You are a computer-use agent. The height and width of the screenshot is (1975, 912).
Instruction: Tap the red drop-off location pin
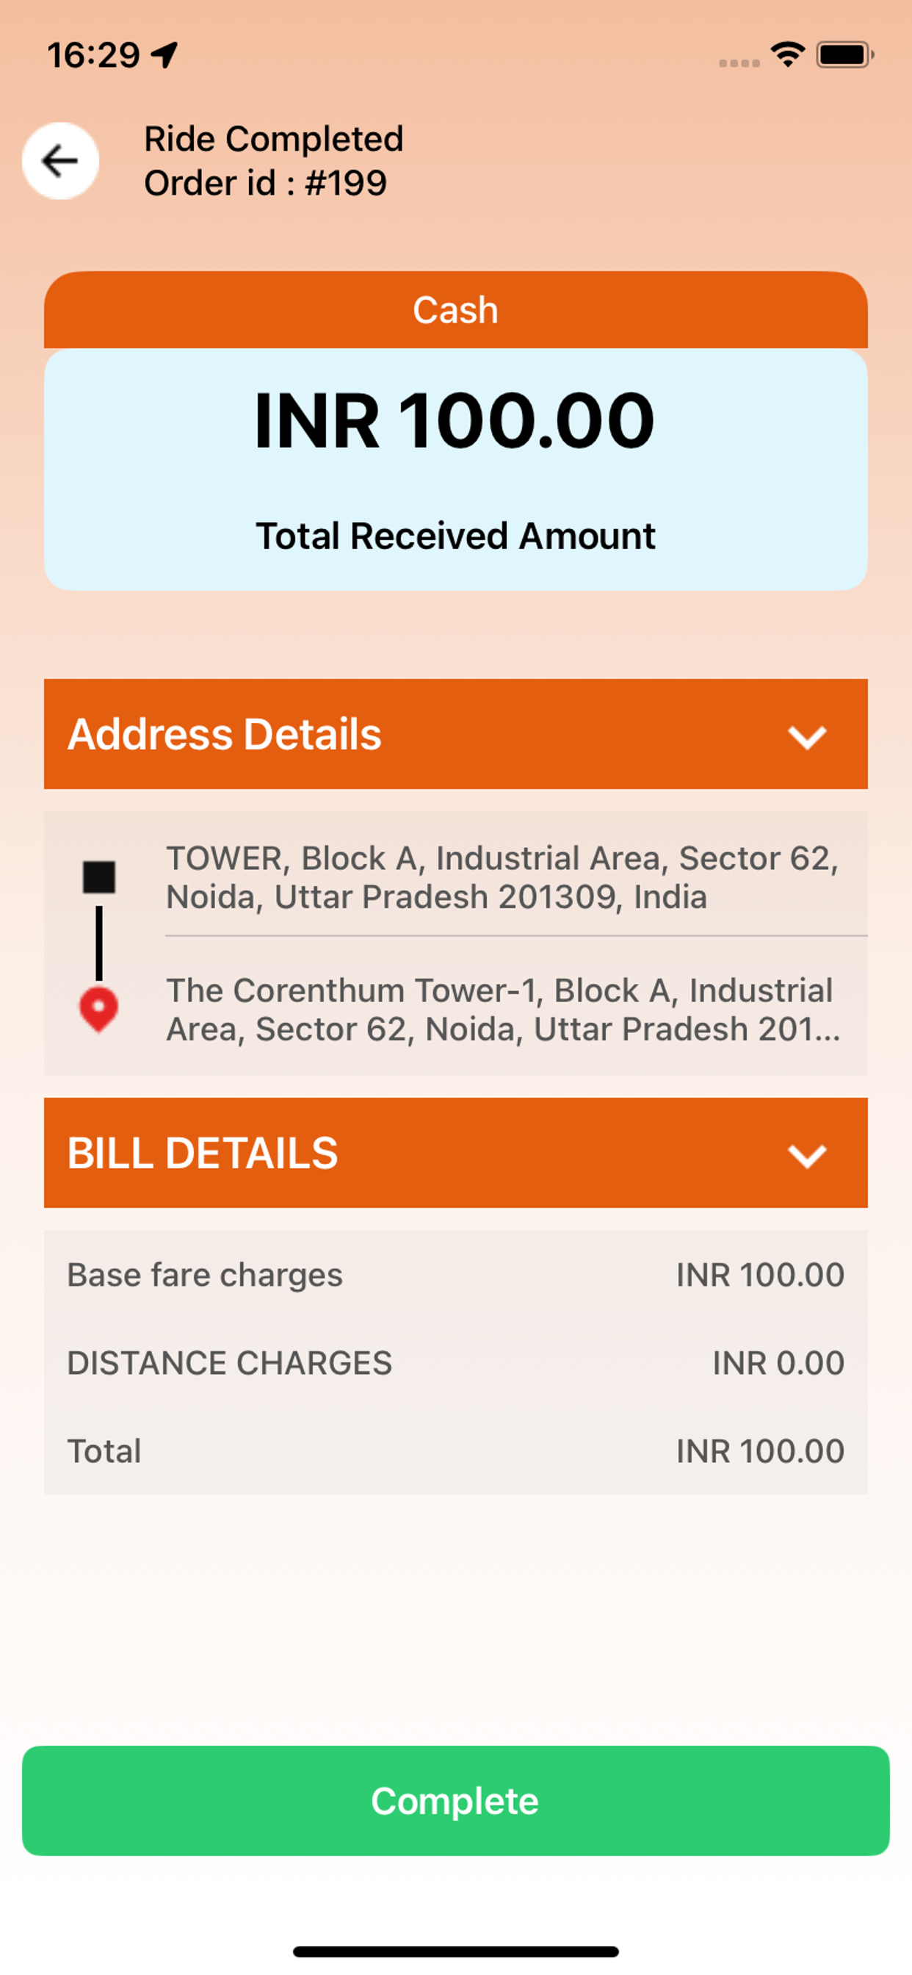pos(99,1010)
